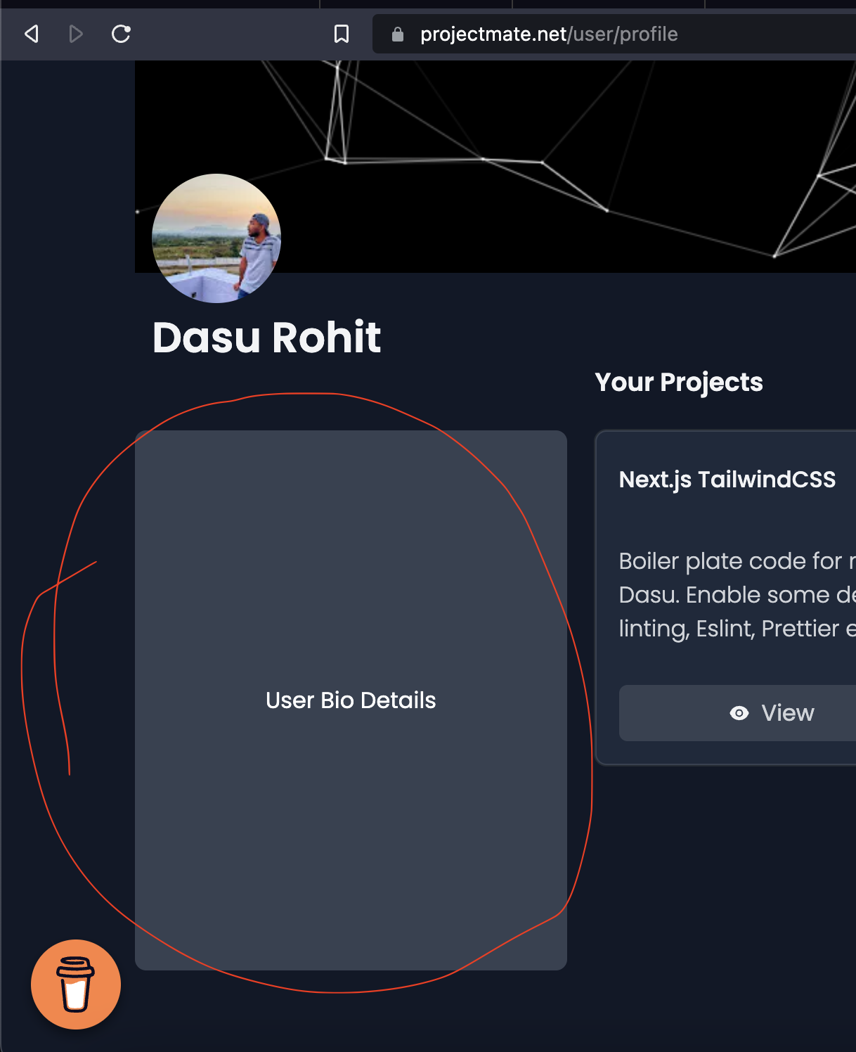The width and height of the screenshot is (856, 1052).
Task: Select the User Bio Details card
Action: click(x=350, y=700)
